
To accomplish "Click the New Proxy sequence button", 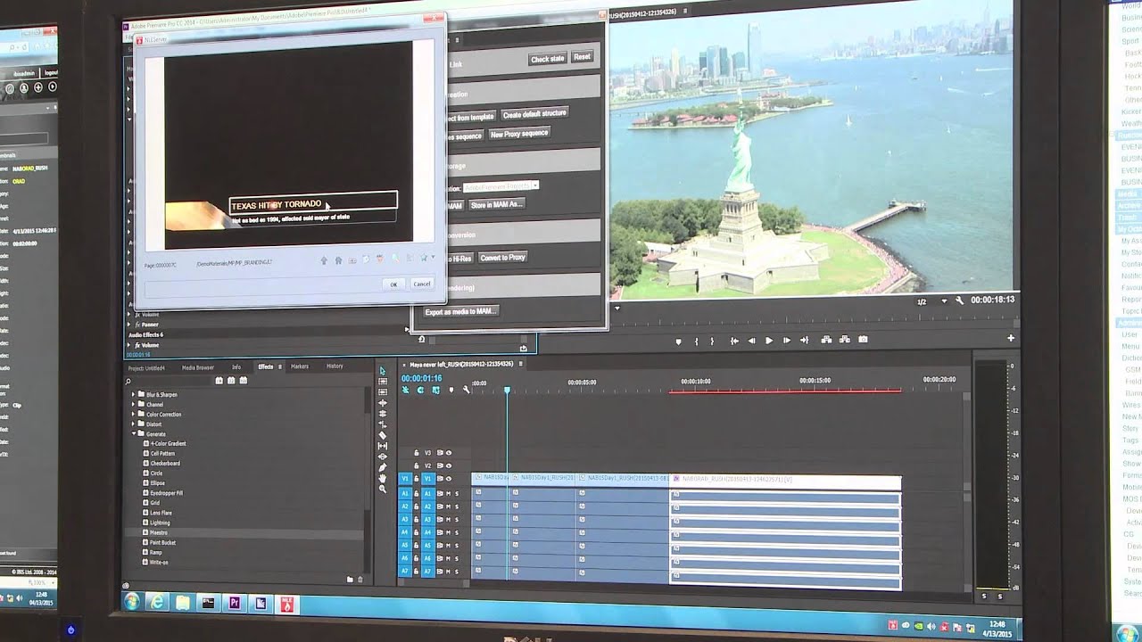I will (519, 134).
